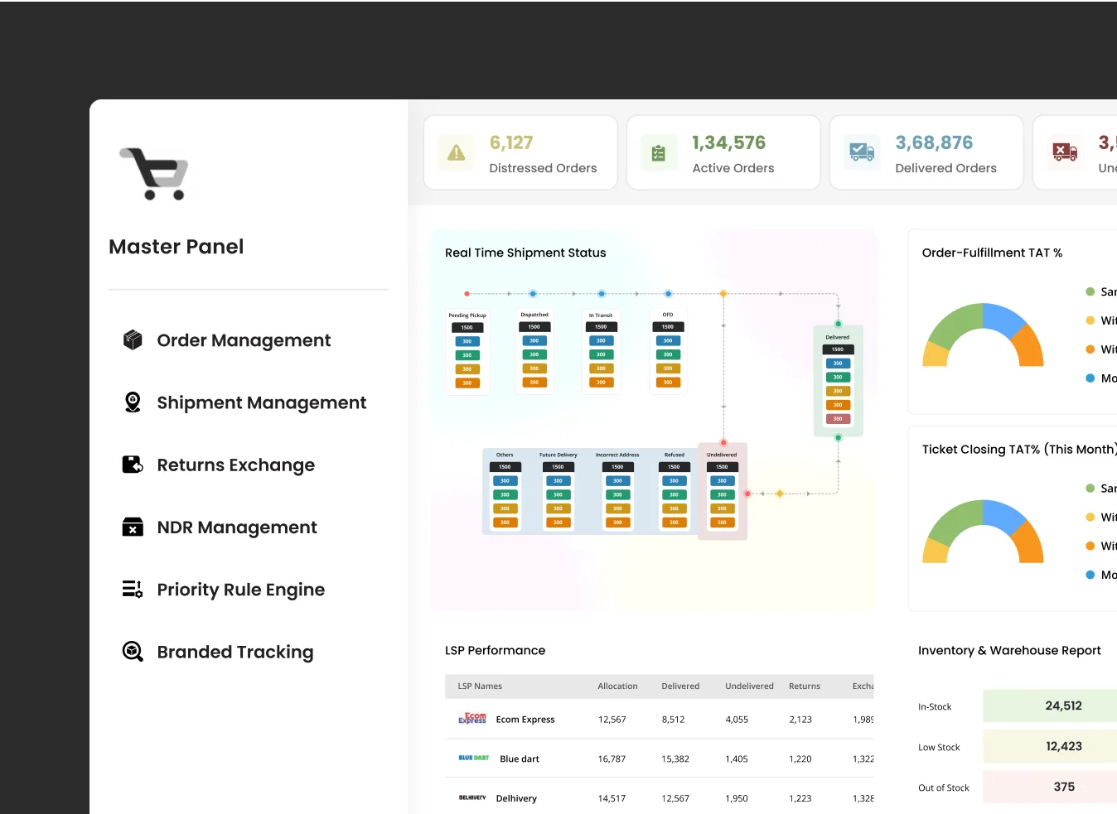Open the Priority Rule Engine page
The width and height of the screenshot is (1117, 814).
[x=241, y=590]
